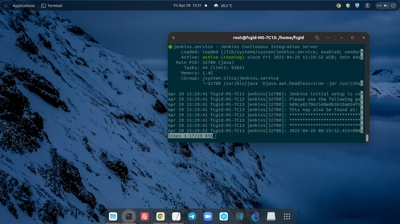The image size is (400, 224).
Task: Open Files manager from the dock
Action: [113, 216]
